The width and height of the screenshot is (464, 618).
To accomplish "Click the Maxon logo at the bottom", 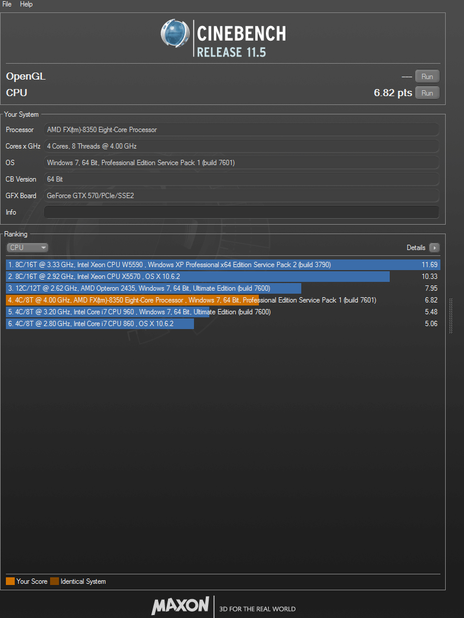I will coord(180,606).
